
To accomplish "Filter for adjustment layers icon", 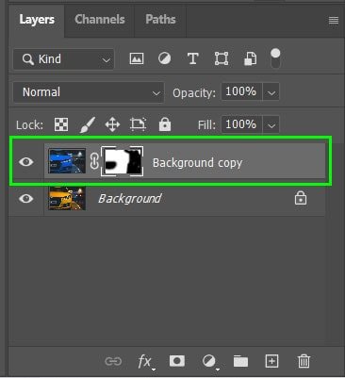I will coord(164,58).
